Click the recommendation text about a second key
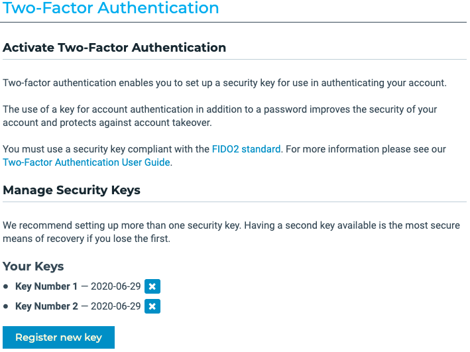This screenshot has width=470, height=352. click(231, 232)
